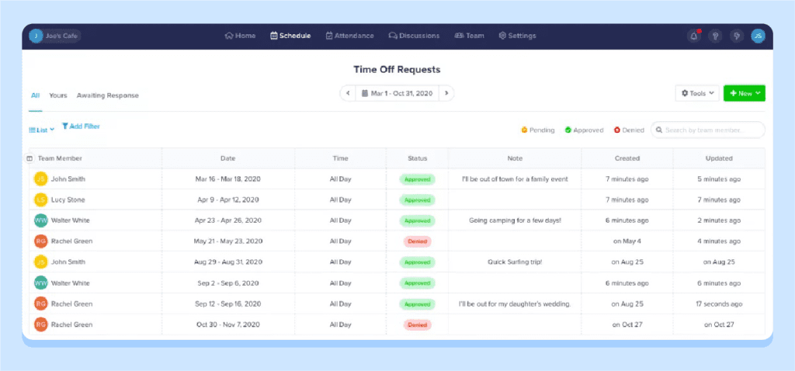Click the Add Filter link
The height and width of the screenshot is (371, 795).
(x=81, y=127)
